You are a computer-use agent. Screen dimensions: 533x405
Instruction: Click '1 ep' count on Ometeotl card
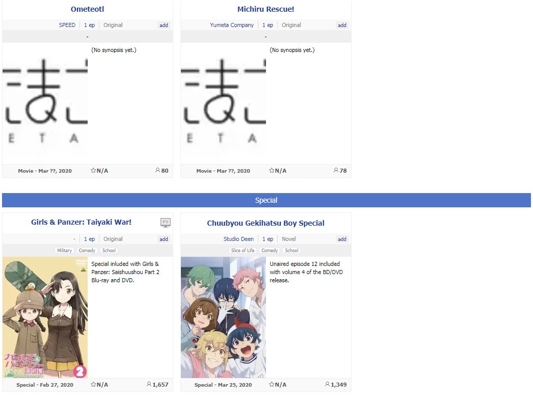89,25
